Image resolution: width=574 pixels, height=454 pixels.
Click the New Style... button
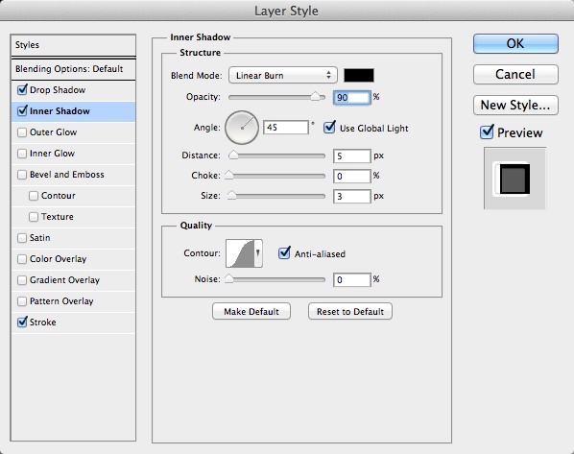pos(515,105)
